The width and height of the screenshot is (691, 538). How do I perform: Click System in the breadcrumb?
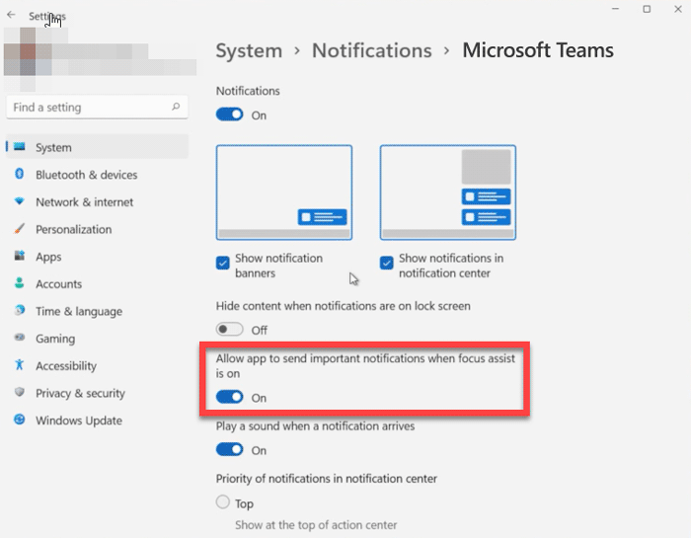249,50
